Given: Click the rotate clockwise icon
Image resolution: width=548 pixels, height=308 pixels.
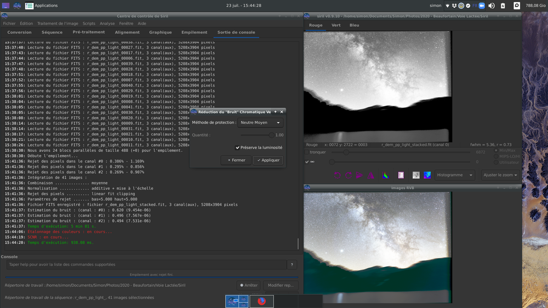Looking at the screenshot, I should coord(349,175).
